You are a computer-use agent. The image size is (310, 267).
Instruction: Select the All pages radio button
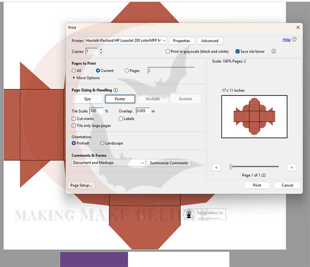[x=74, y=71]
